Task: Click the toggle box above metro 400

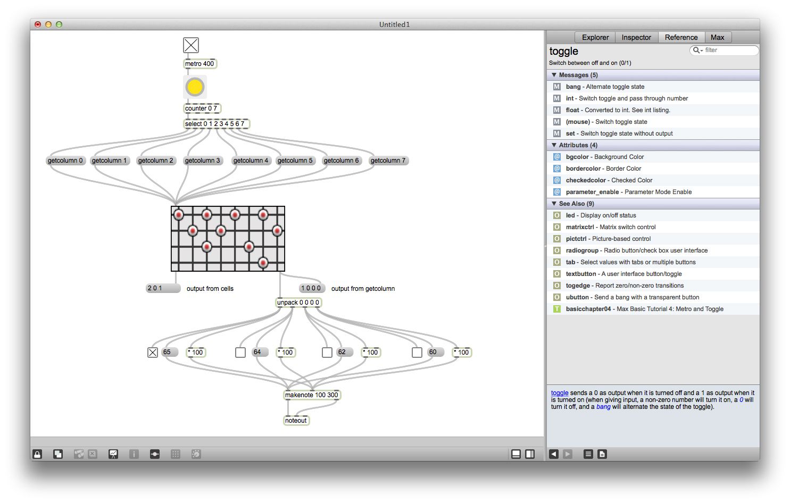Action: (190, 45)
